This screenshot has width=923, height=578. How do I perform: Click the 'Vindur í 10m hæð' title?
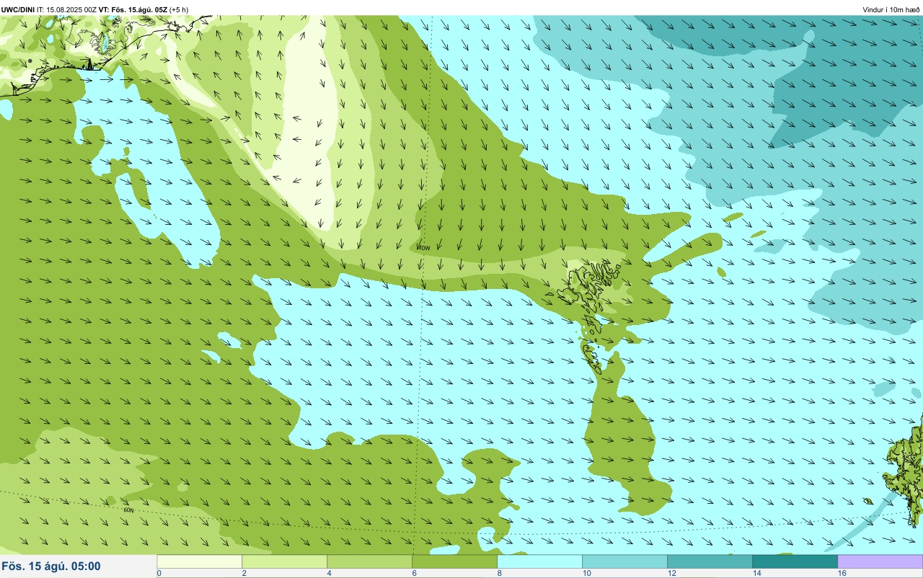[891, 9]
